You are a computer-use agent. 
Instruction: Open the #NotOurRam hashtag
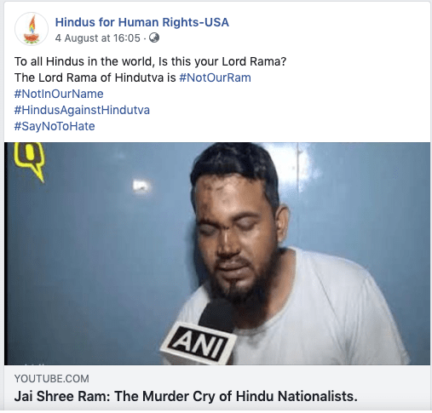coord(215,77)
